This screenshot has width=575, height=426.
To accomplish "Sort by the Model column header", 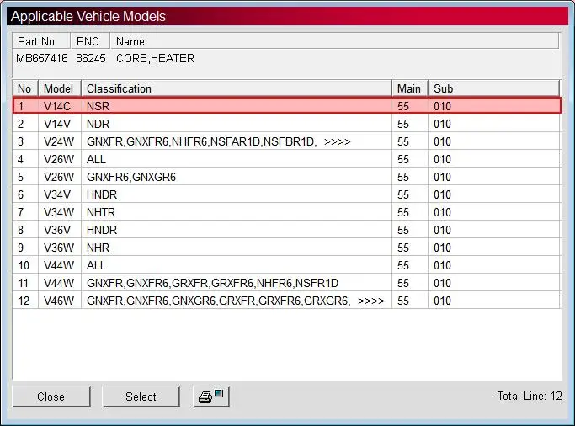I will pyautogui.click(x=59, y=88).
